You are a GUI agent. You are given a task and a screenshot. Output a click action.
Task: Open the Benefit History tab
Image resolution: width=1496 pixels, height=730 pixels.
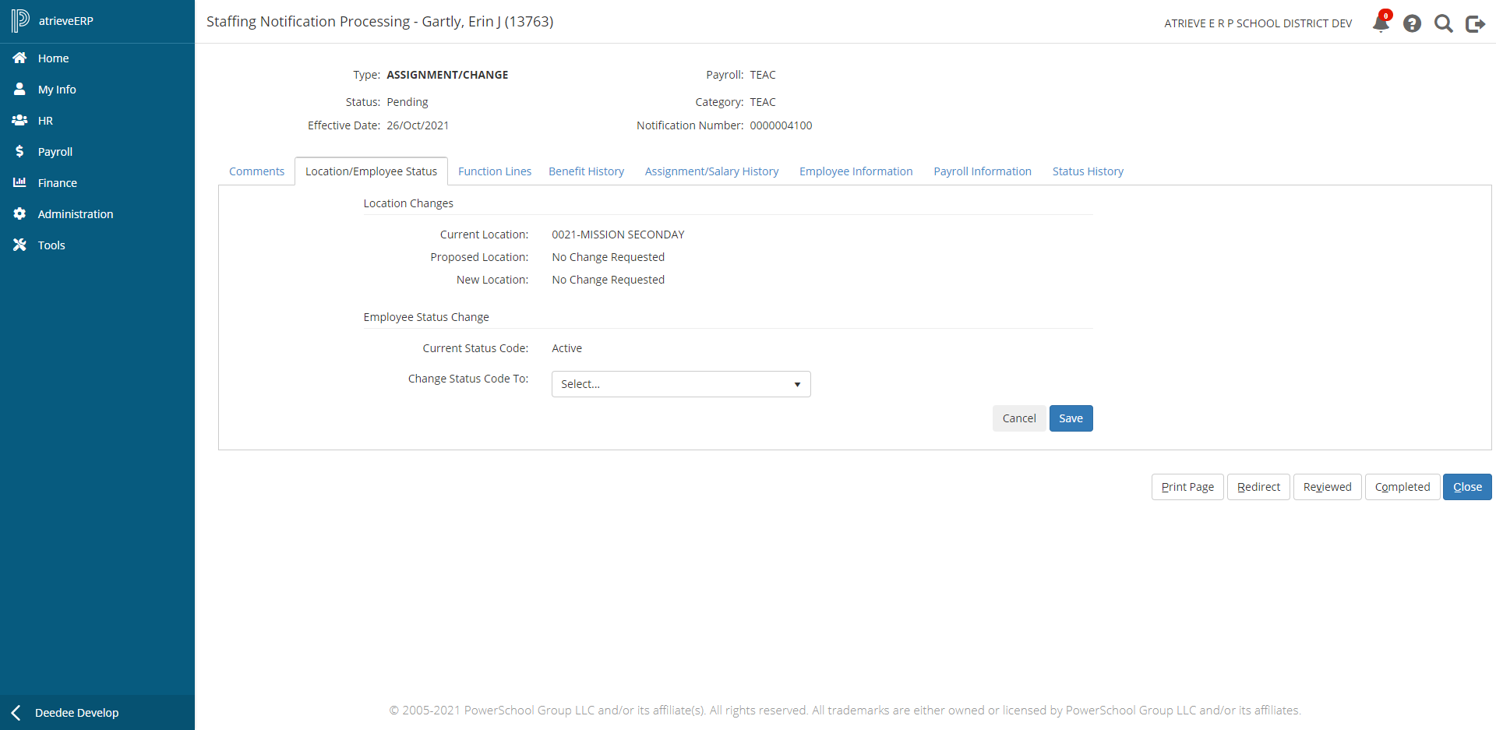coord(586,171)
